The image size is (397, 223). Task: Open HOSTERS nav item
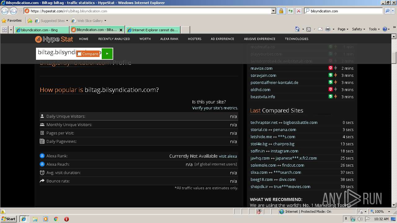(194, 39)
